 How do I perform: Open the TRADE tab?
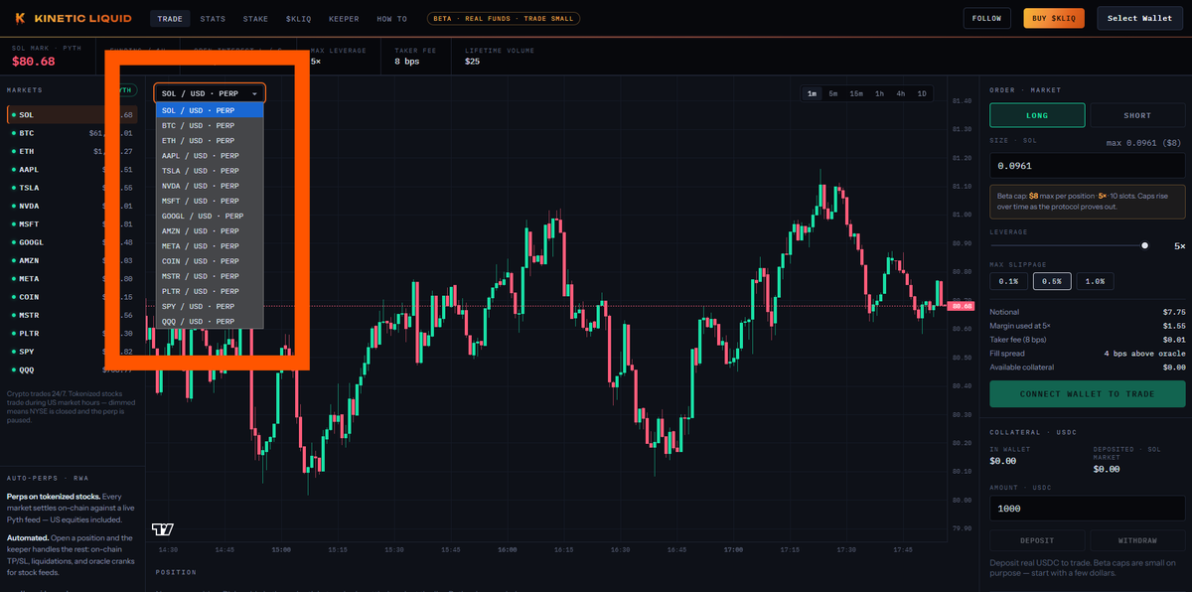click(170, 19)
